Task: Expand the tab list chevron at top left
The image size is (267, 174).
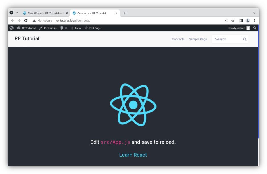Action: (16, 13)
